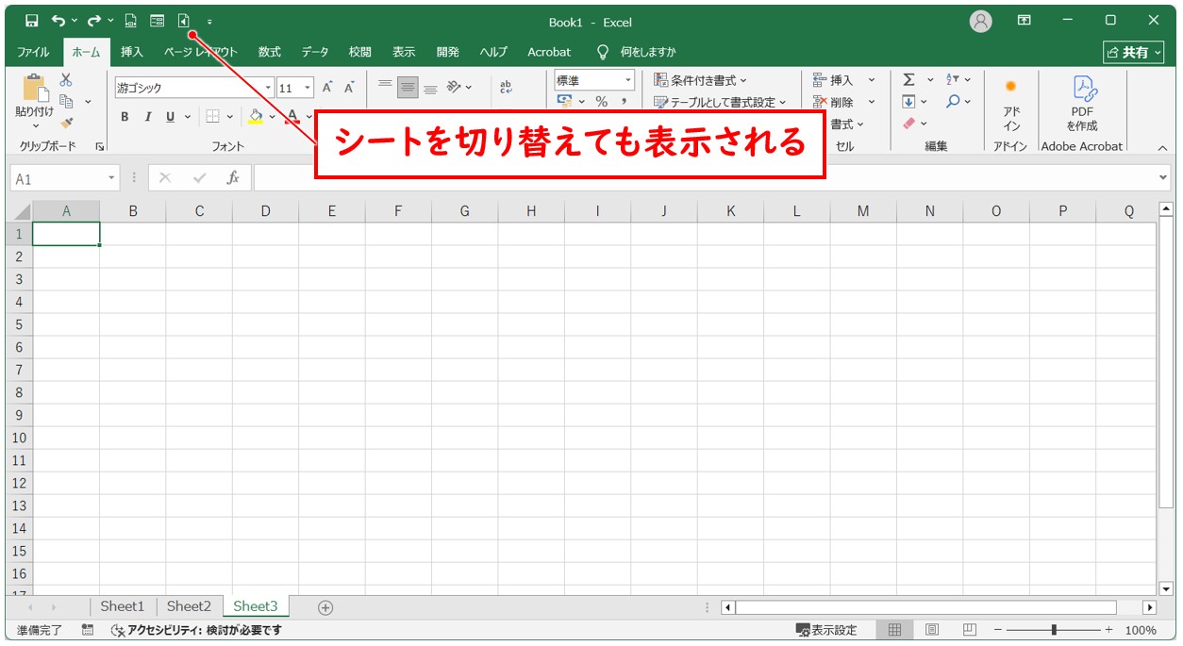The height and width of the screenshot is (646, 1183).
Task: Switch to Page Layout view
Action: point(932,630)
